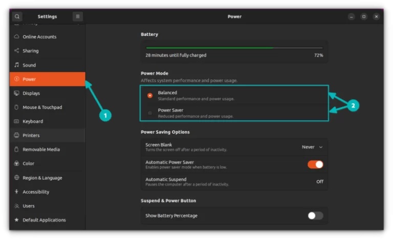The height and width of the screenshot is (240, 393).
Task: Go to Accessibility settings
Action: click(x=48, y=192)
